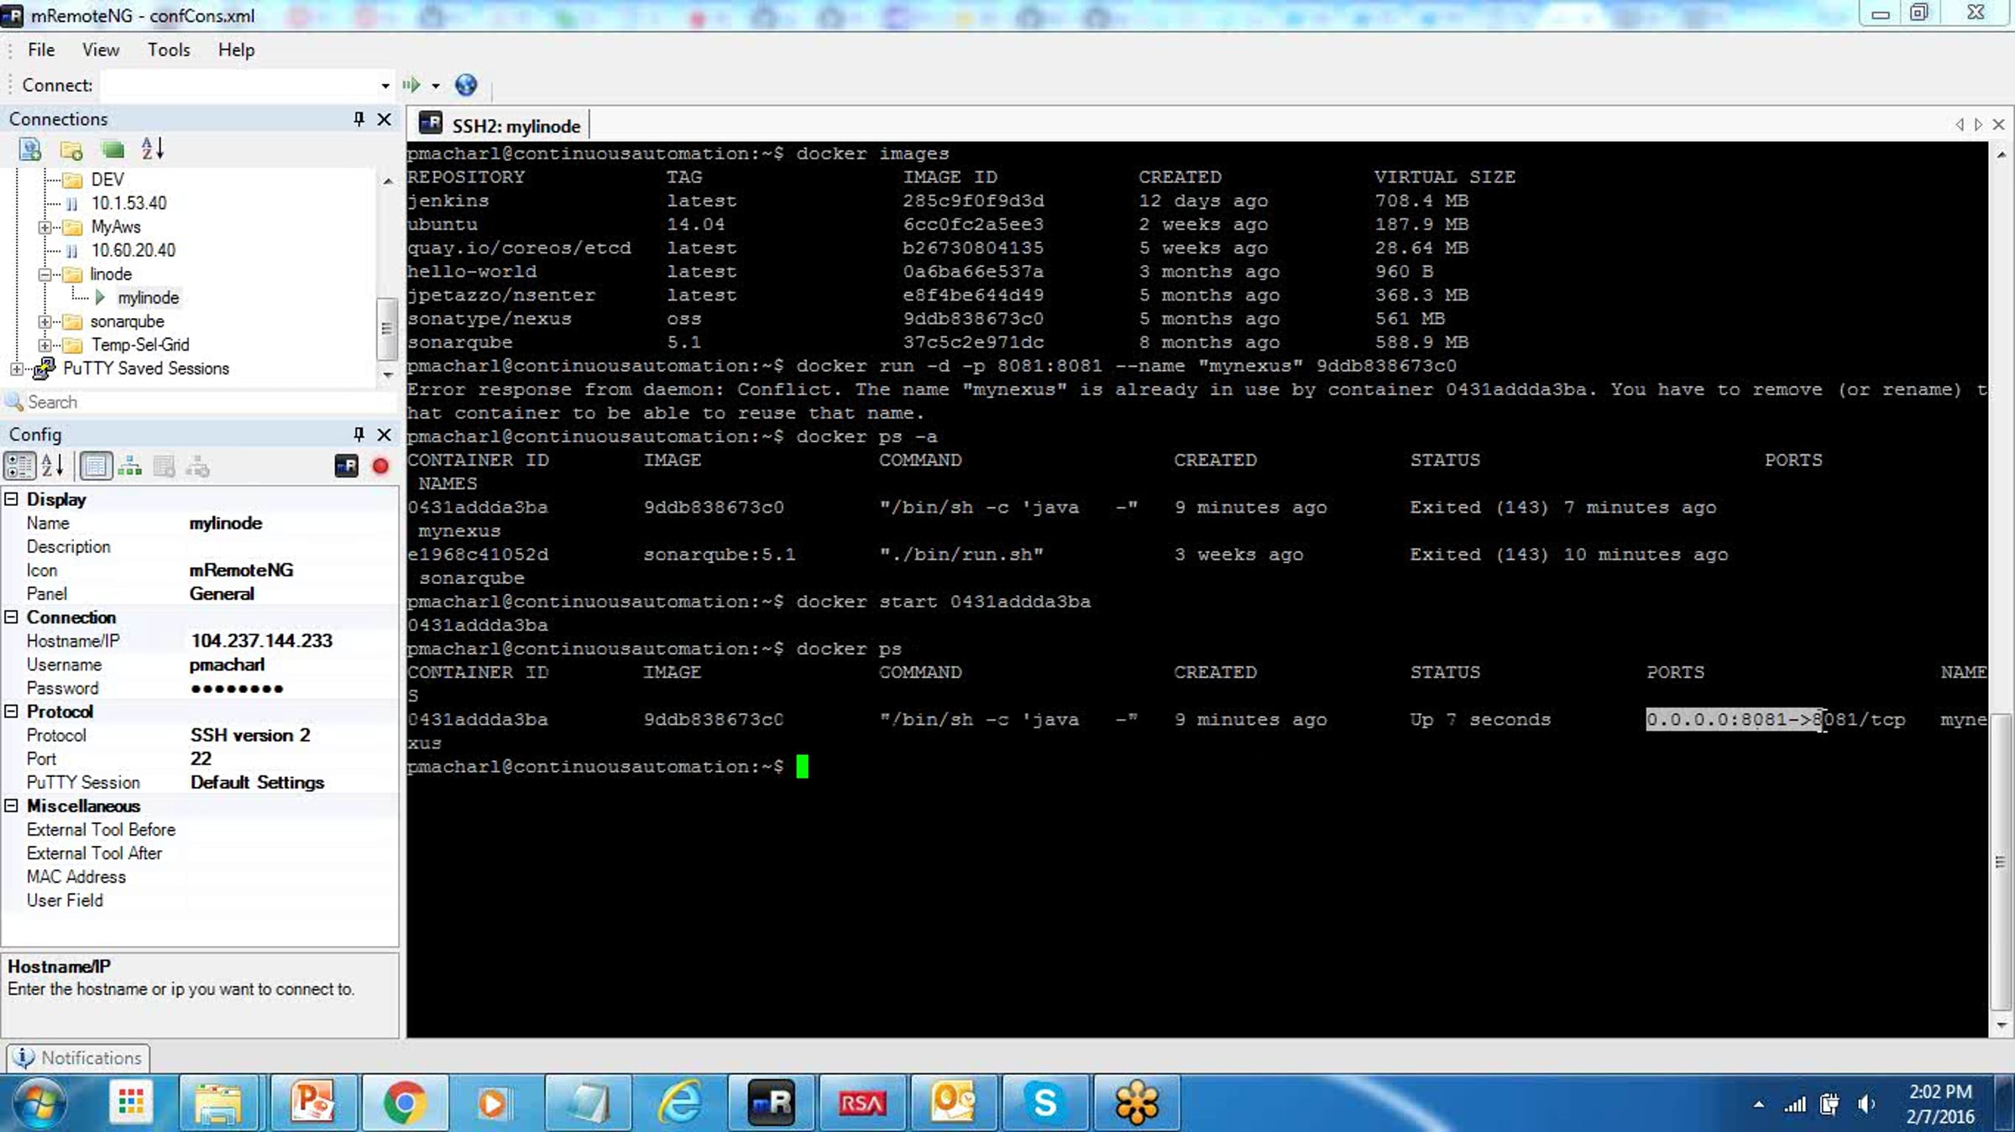The height and width of the screenshot is (1132, 2015).
Task: Select the 10.1.53.40 connection
Action: (x=129, y=203)
